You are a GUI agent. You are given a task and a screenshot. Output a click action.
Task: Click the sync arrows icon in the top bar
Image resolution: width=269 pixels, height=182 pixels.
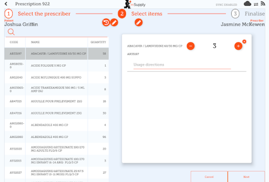click(256, 4)
